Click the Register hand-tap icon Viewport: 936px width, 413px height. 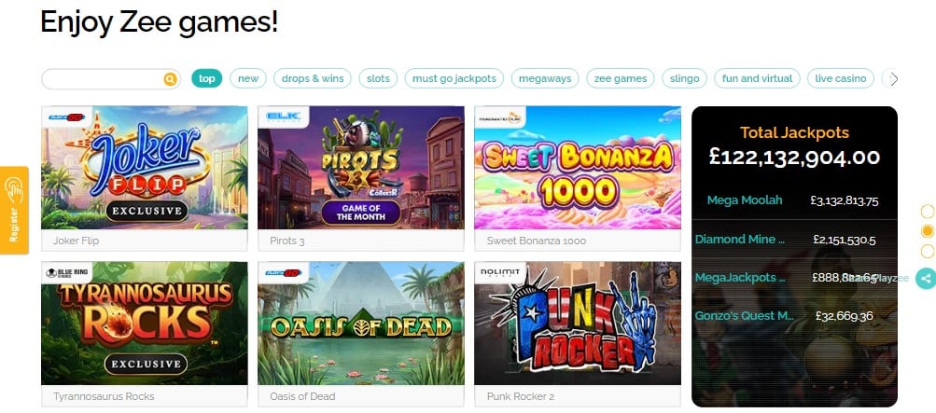[13, 190]
